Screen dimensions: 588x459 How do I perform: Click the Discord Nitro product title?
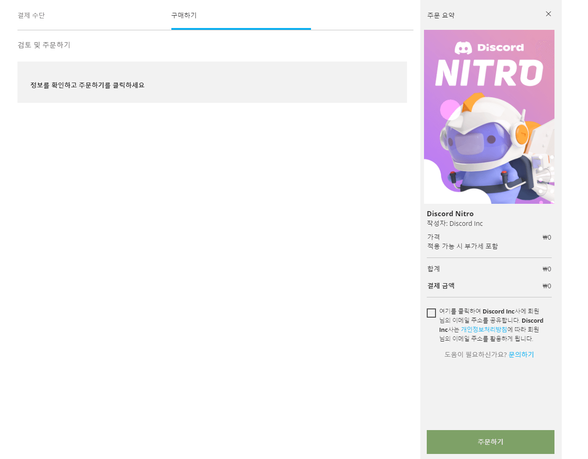click(450, 213)
